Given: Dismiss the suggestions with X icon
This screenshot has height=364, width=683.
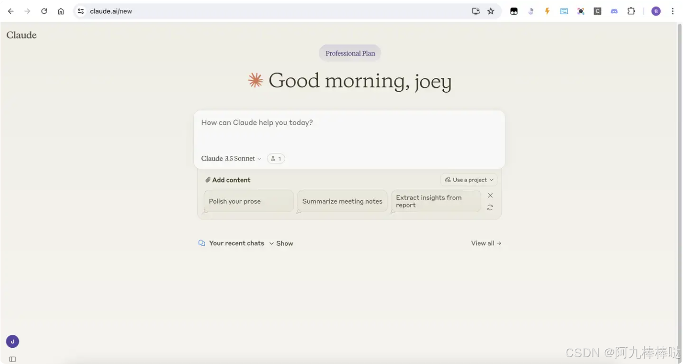Looking at the screenshot, I should [490, 195].
